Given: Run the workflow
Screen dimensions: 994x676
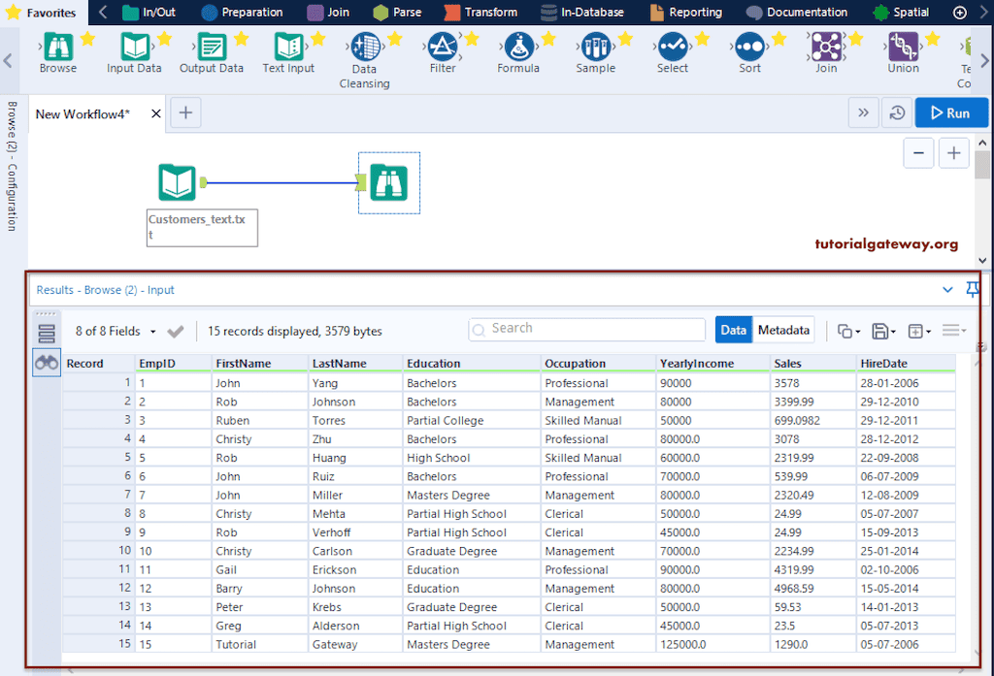Looking at the screenshot, I should click(951, 113).
